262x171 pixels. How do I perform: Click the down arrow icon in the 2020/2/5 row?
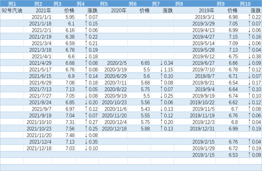click(161, 63)
